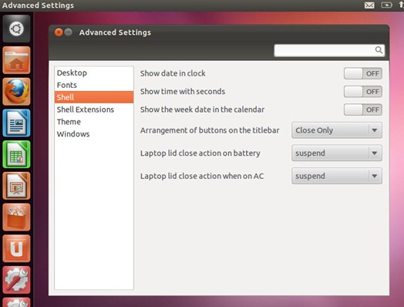Click the 'Show time with seconds' label
The image size is (404, 307).
coord(183,92)
